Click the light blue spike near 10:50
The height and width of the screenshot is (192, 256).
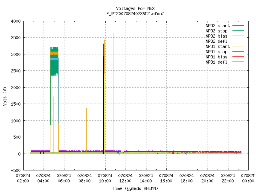tap(114, 92)
